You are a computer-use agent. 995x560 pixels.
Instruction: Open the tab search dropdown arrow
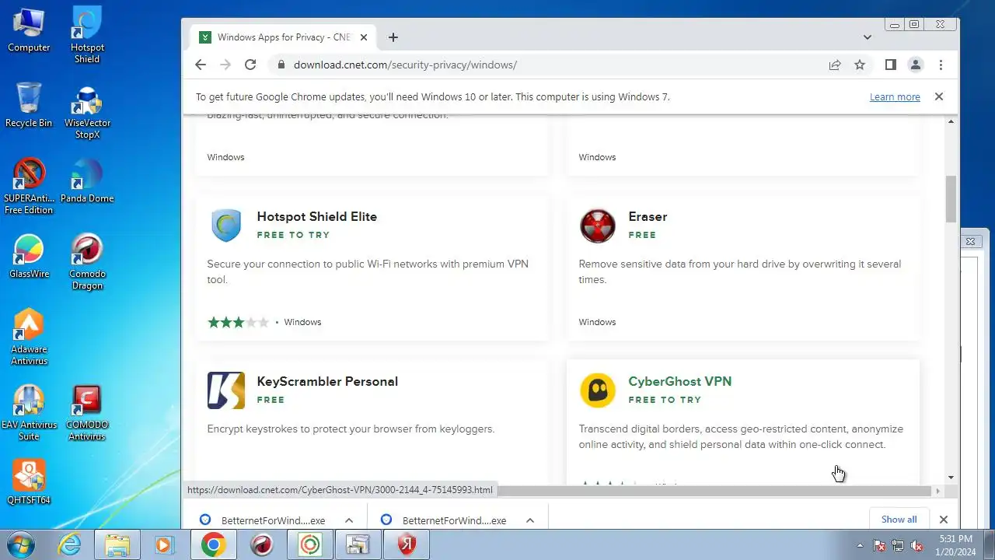868,37
